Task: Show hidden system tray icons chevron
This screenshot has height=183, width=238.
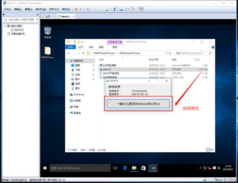Action: (x=201, y=168)
